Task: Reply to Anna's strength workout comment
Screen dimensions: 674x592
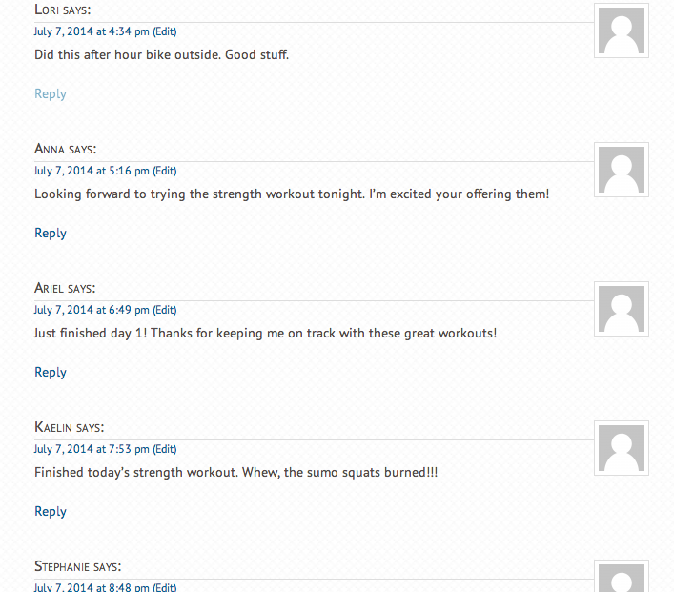Action: (51, 233)
